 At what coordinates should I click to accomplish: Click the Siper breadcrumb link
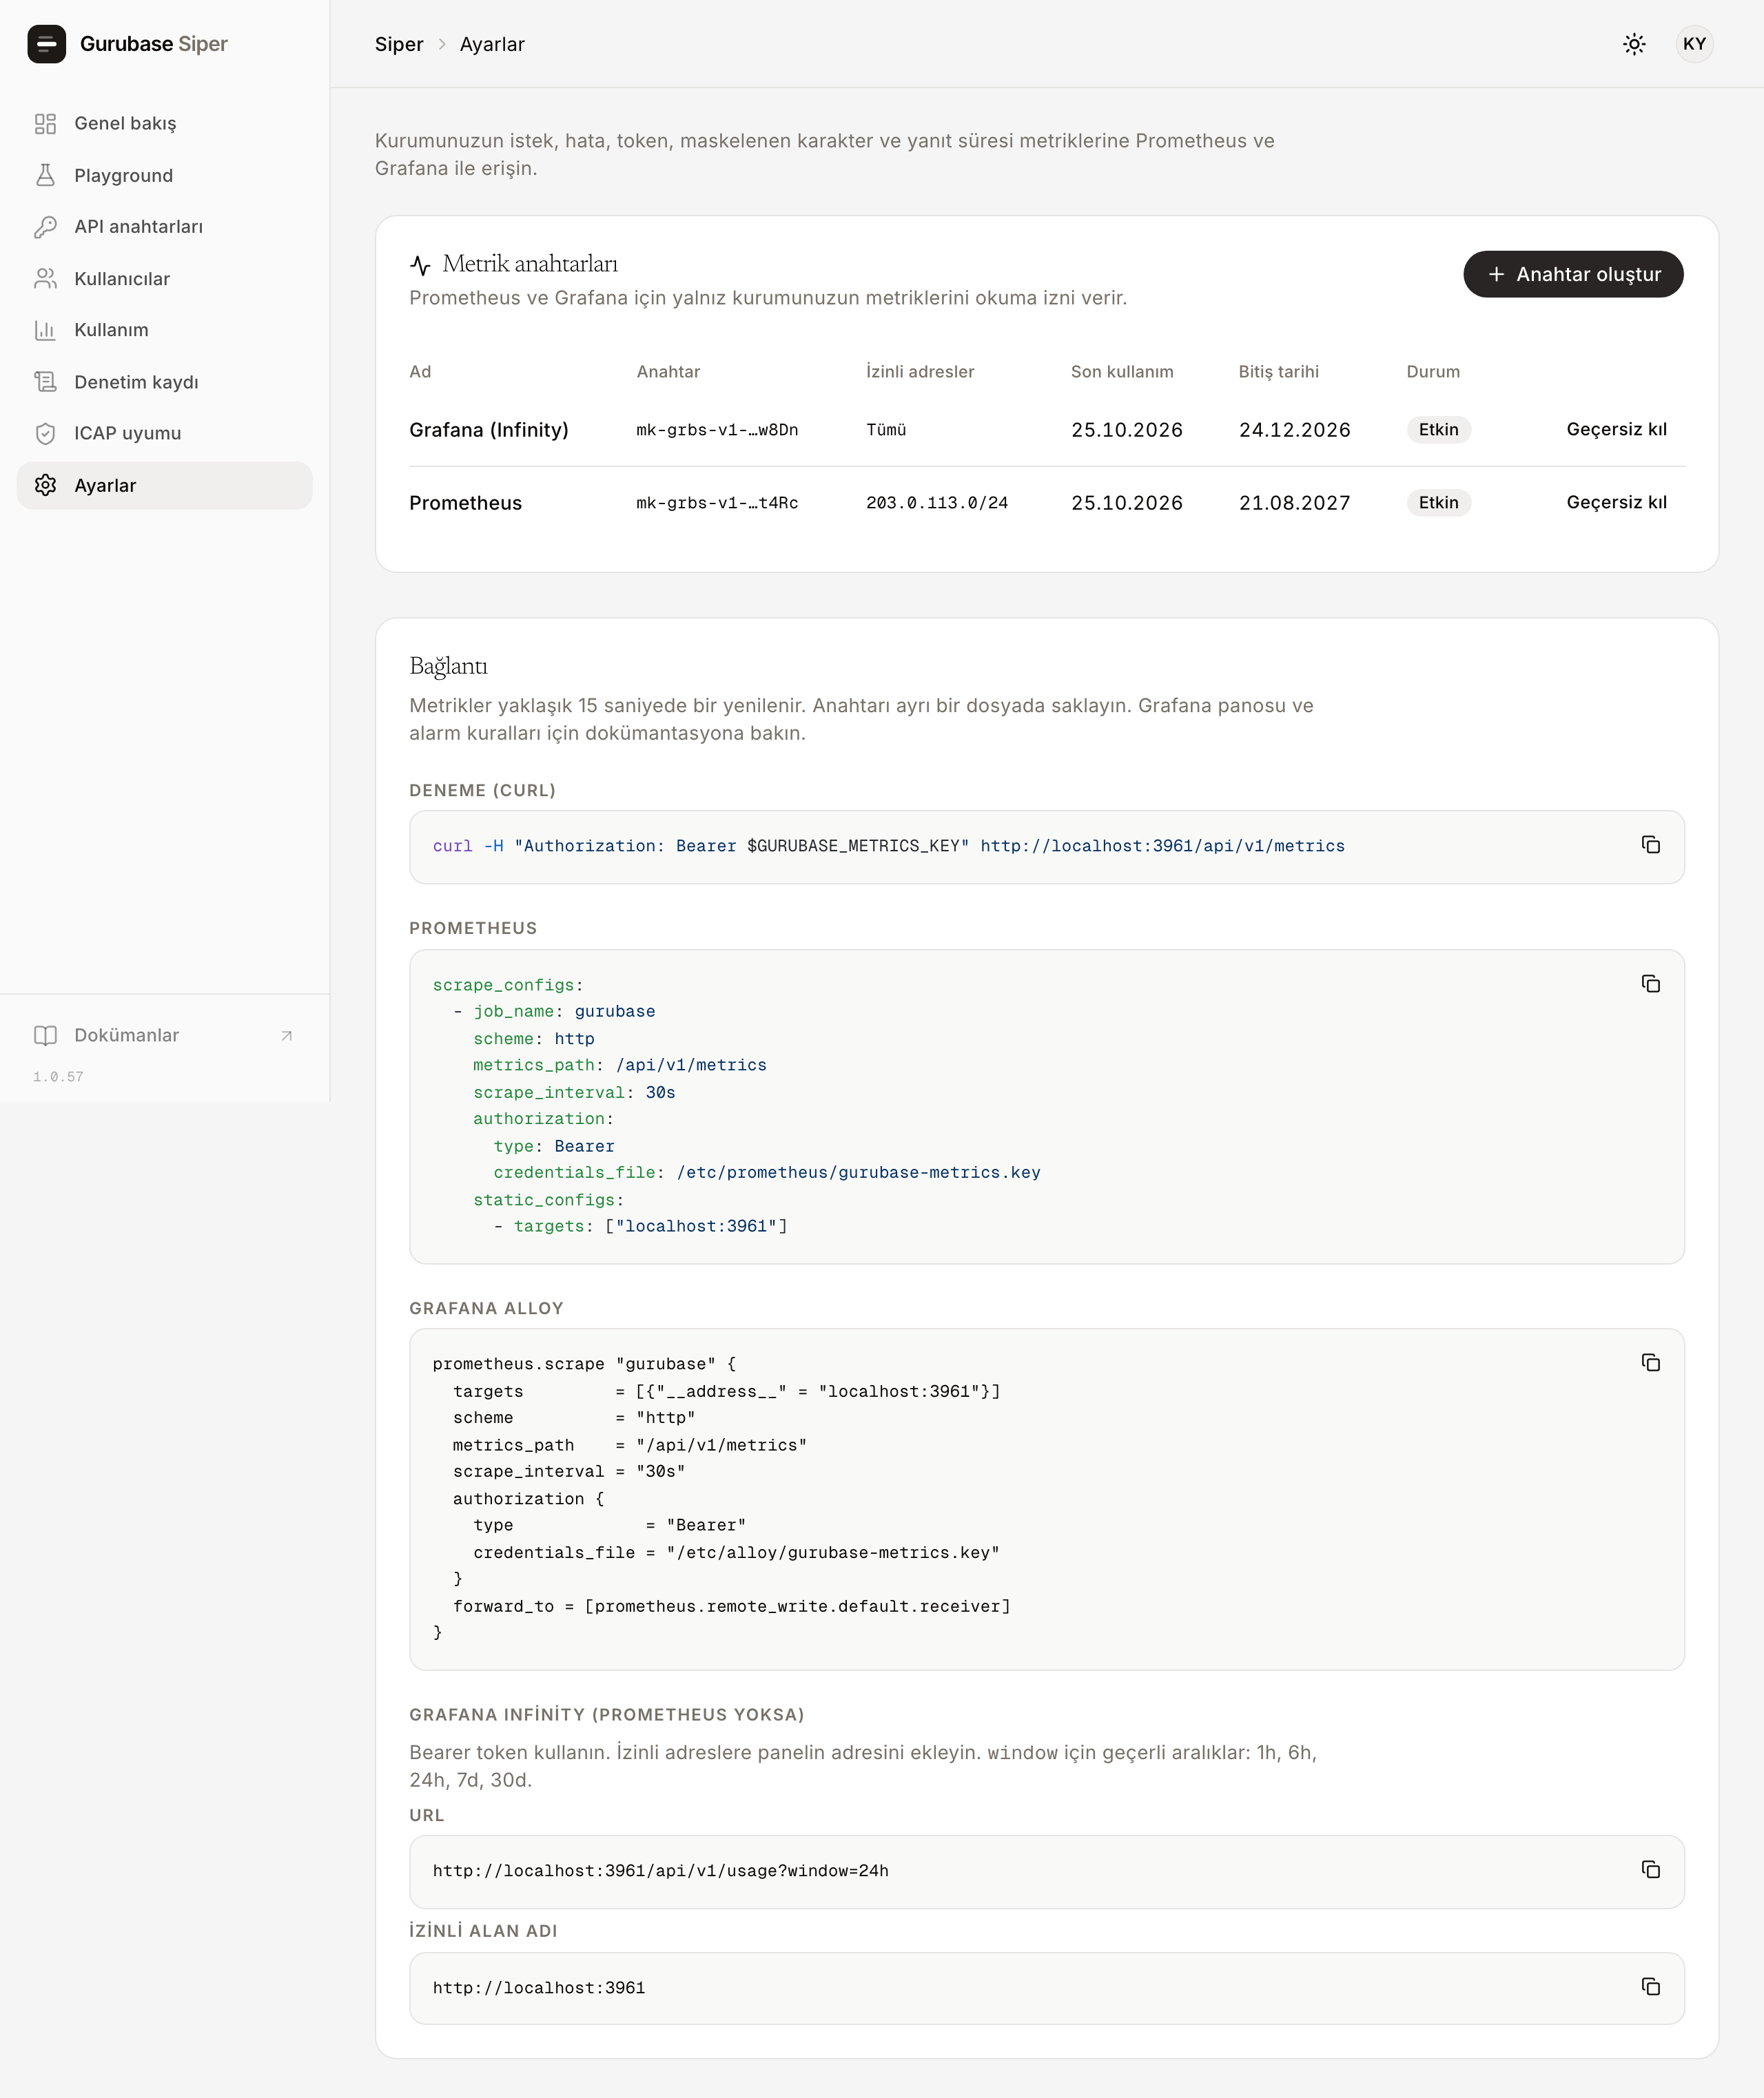[x=399, y=44]
